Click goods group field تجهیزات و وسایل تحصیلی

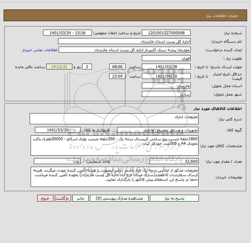[x=158, y=130]
